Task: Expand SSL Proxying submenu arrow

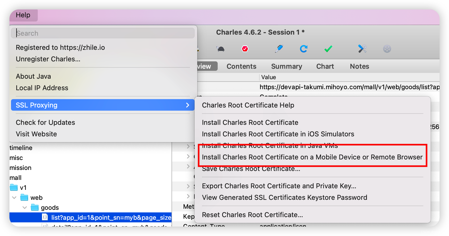Action: (x=188, y=105)
